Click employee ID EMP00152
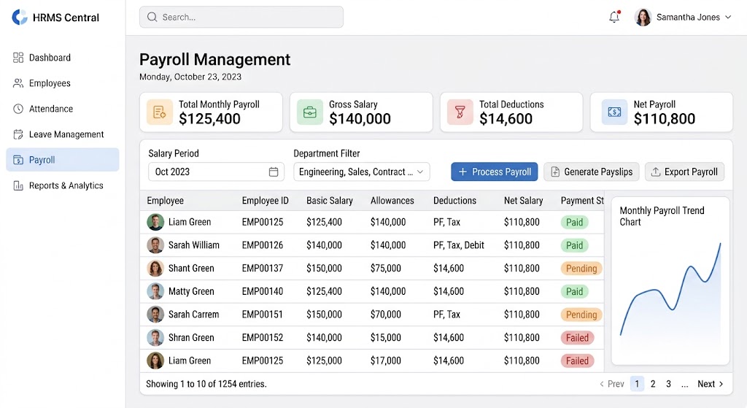Screen dimensions: 747x408 tap(263, 337)
